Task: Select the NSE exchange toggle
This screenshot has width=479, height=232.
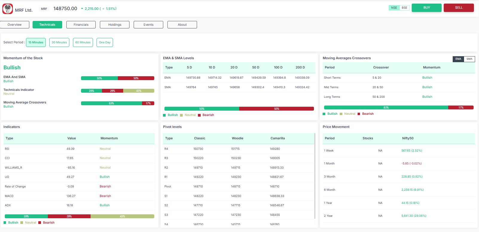Action: (394, 8)
